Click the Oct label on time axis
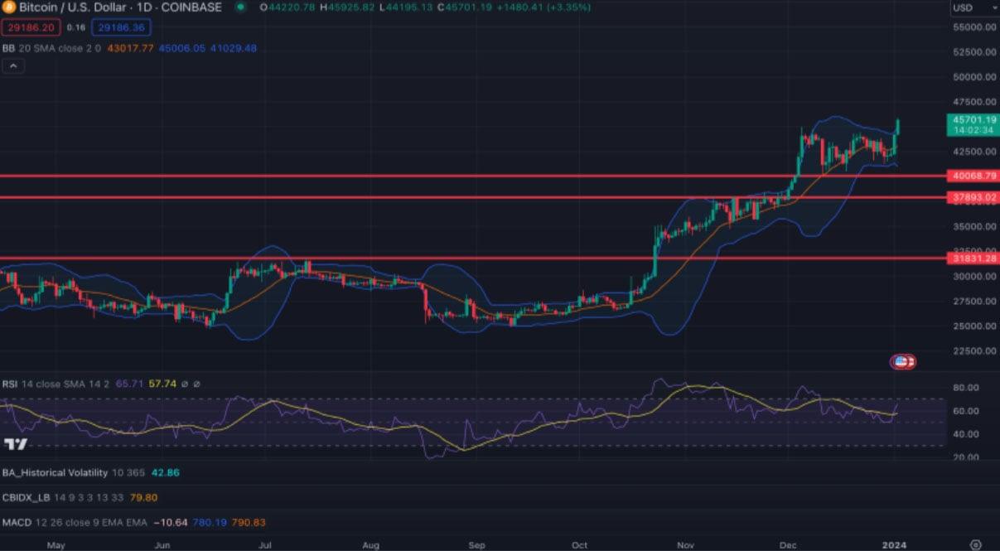 point(579,545)
